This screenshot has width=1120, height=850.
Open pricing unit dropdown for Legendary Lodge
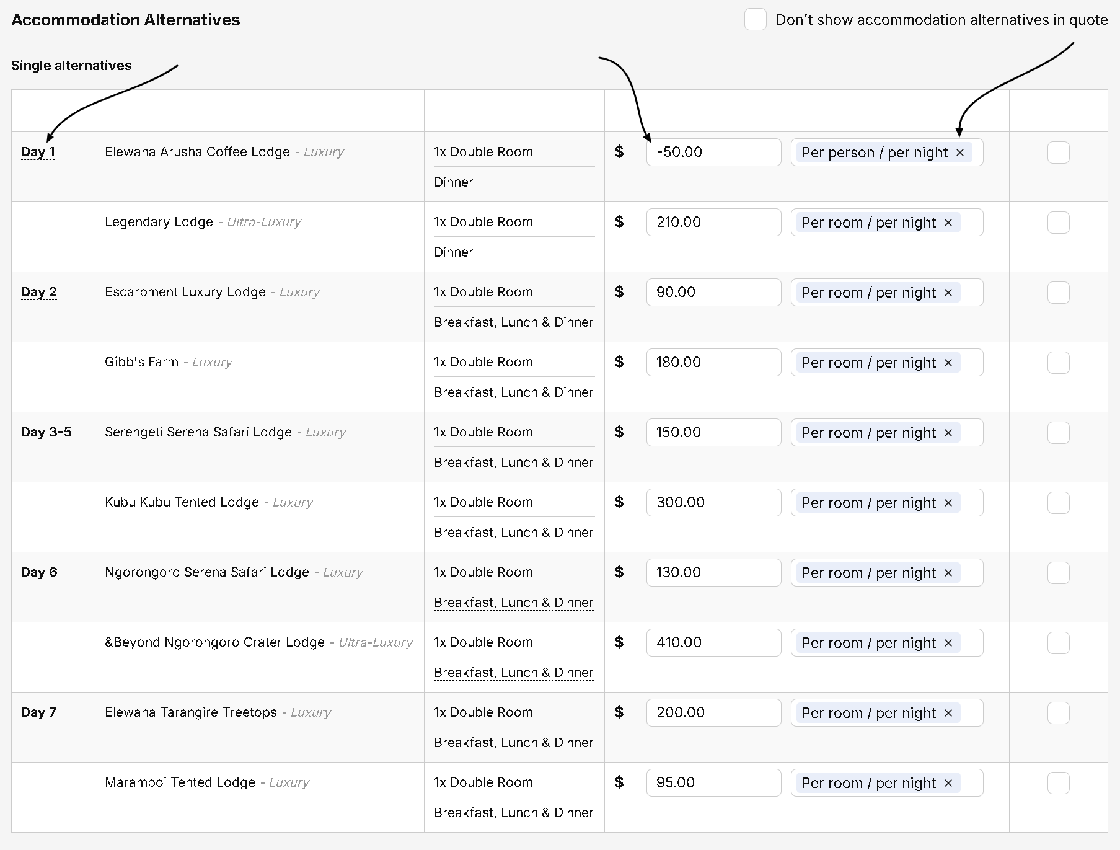(887, 223)
